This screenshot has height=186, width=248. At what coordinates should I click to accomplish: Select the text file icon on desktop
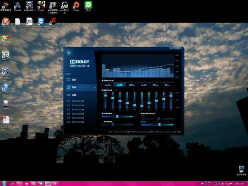[x=17, y=23]
